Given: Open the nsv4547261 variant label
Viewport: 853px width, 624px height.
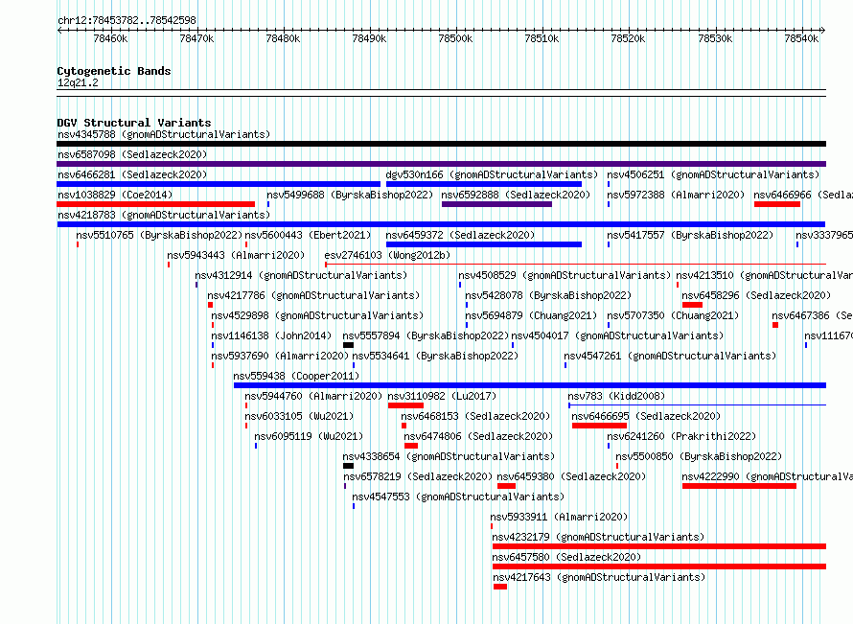Looking at the screenshot, I should tap(670, 356).
